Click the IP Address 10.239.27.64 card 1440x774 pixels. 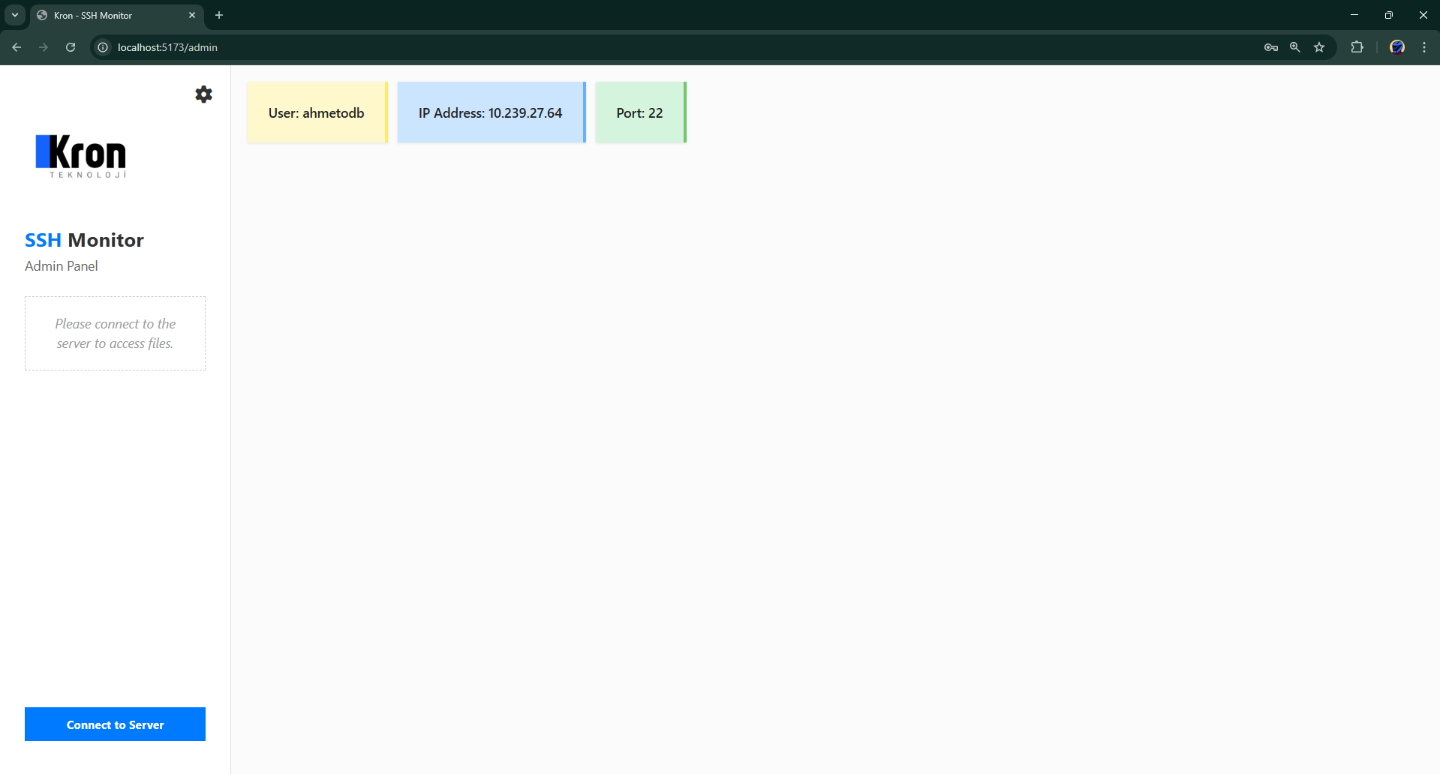coord(490,112)
